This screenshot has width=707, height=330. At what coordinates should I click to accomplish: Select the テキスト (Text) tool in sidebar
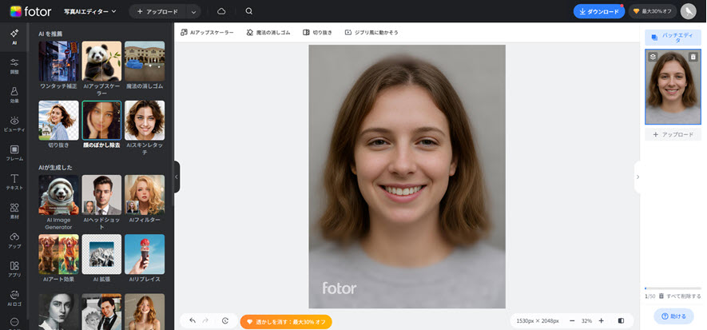click(x=14, y=181)
